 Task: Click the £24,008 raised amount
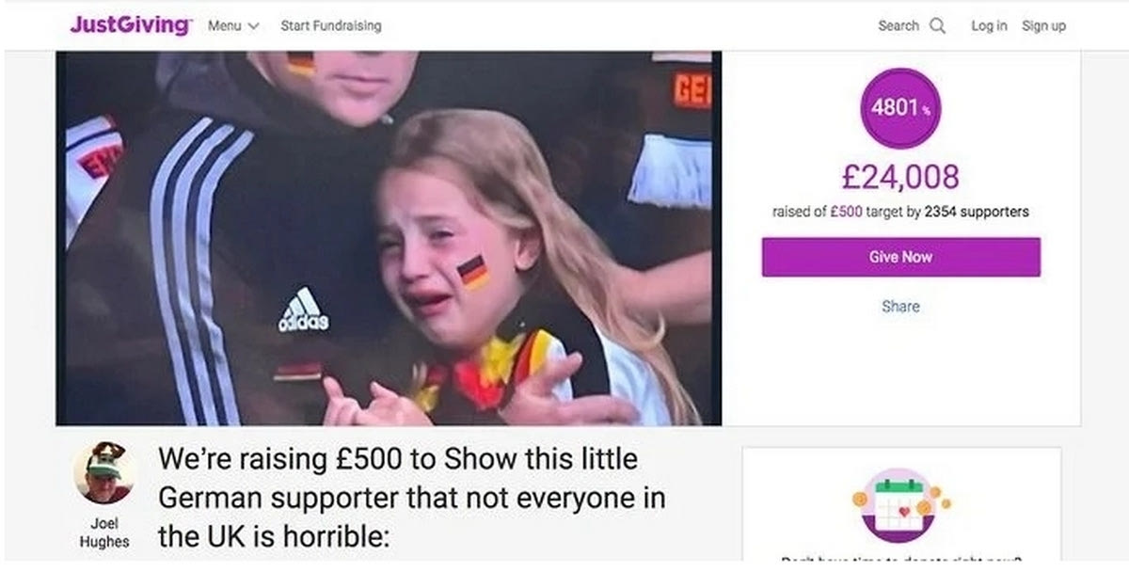point(900,176)
